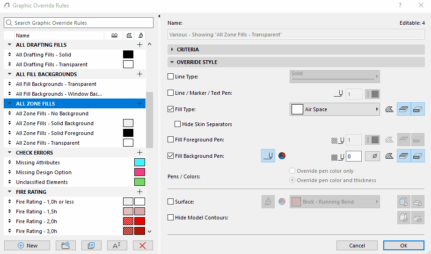The image size is (431, 254).
Task: Click Fill Foreground Pen pattern icon
Action: pyautogui.click(x=373, y=140)
